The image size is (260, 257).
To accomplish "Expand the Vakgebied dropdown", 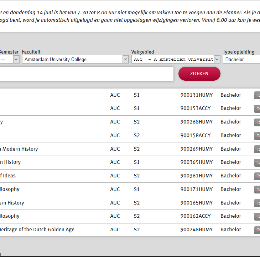I will (x=176, y=60).
